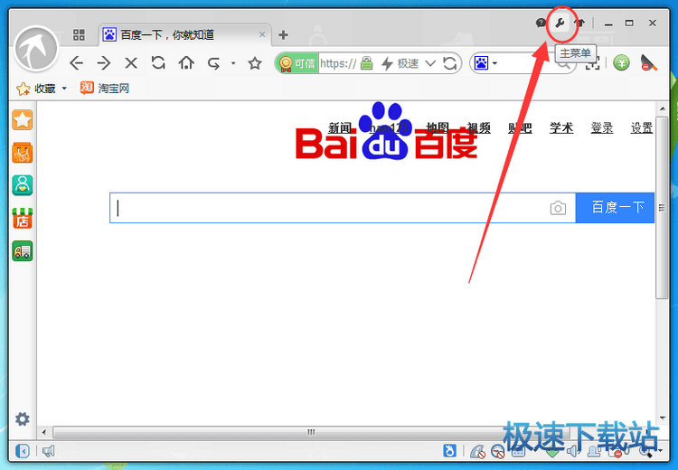Open a new tab with plus button
678x470 pixels.
point(283,35)
